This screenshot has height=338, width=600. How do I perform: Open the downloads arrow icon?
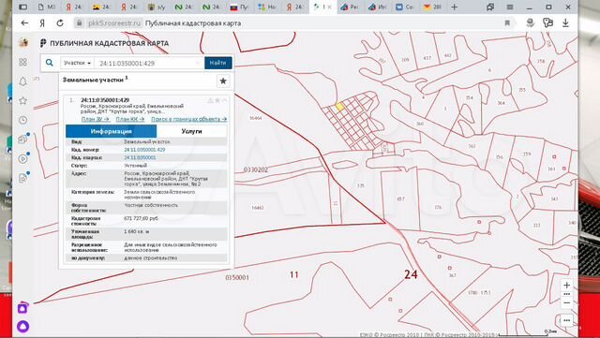565,23
